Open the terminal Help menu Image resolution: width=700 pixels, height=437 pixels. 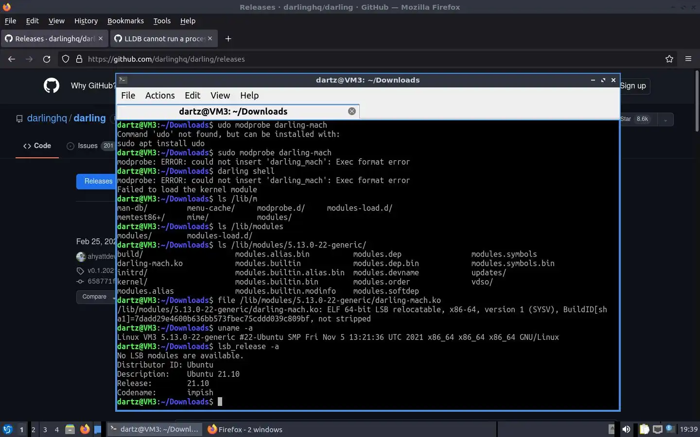pyautogui.click(x=249, y=96)
